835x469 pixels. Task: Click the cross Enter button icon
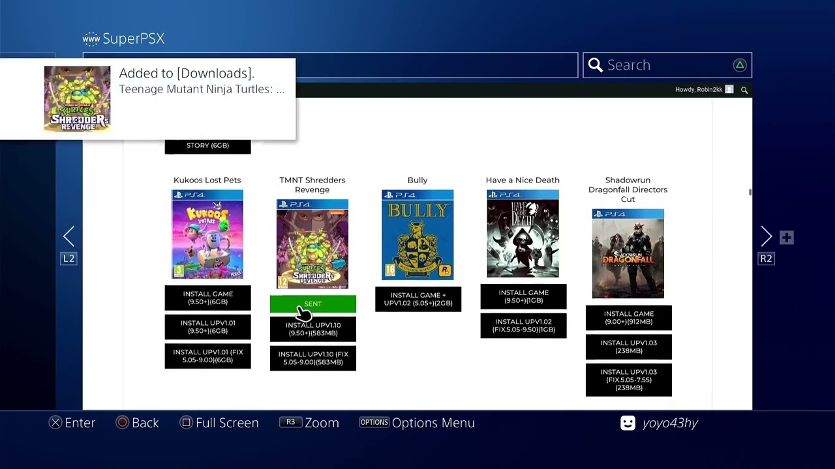coord(55,423)
